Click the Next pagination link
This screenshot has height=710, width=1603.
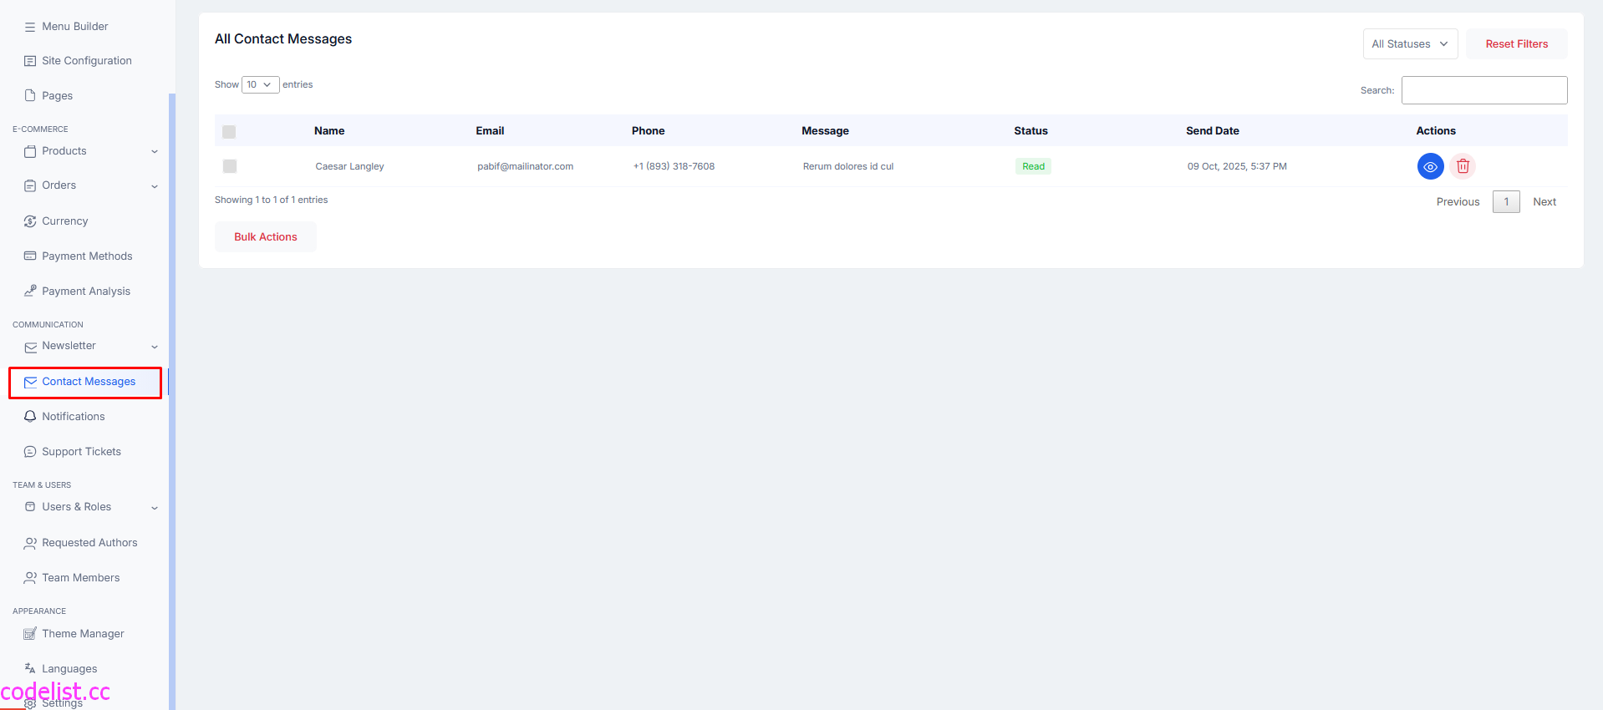[x=1544, y=202]
